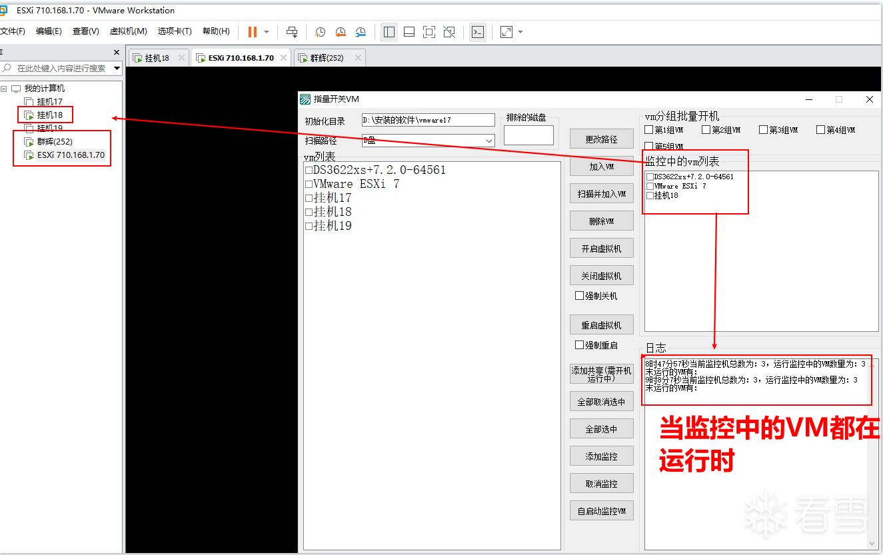This screenshot has height=555, width=883.
Task: Enable the 强制重启 checkbox
Action: pyautogui.click(x=580, y=345)
